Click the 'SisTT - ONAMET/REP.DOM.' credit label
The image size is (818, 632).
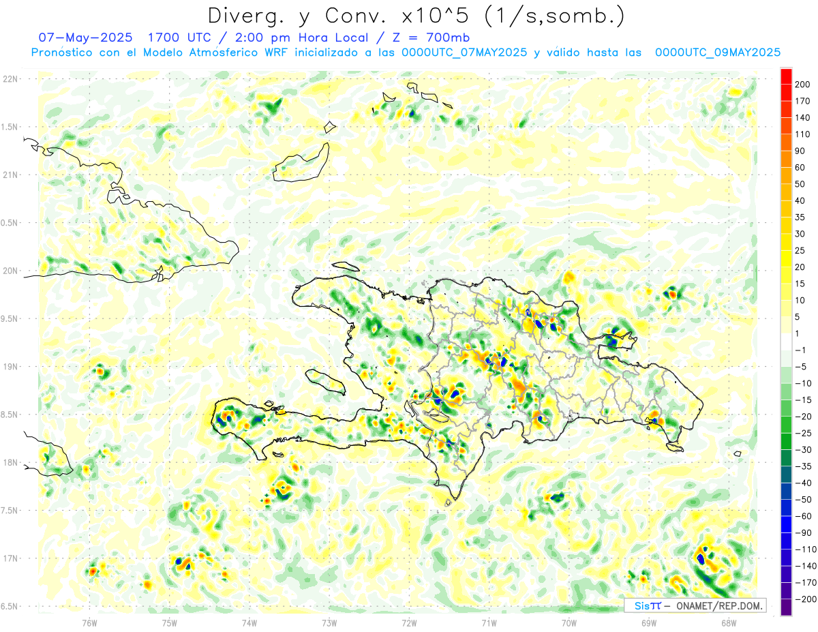tap(695, 605)
